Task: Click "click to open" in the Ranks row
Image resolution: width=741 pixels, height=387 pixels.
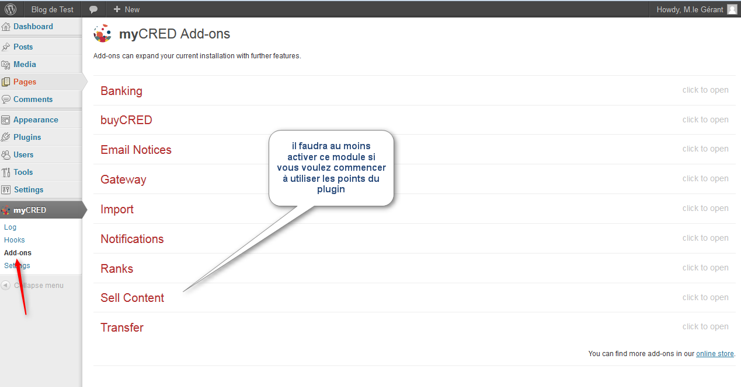Action: point(705,268)
